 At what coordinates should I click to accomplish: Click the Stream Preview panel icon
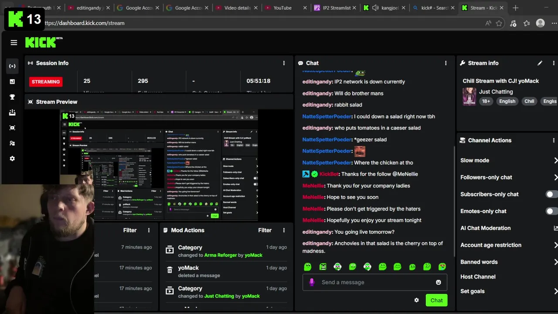[31, 102]
